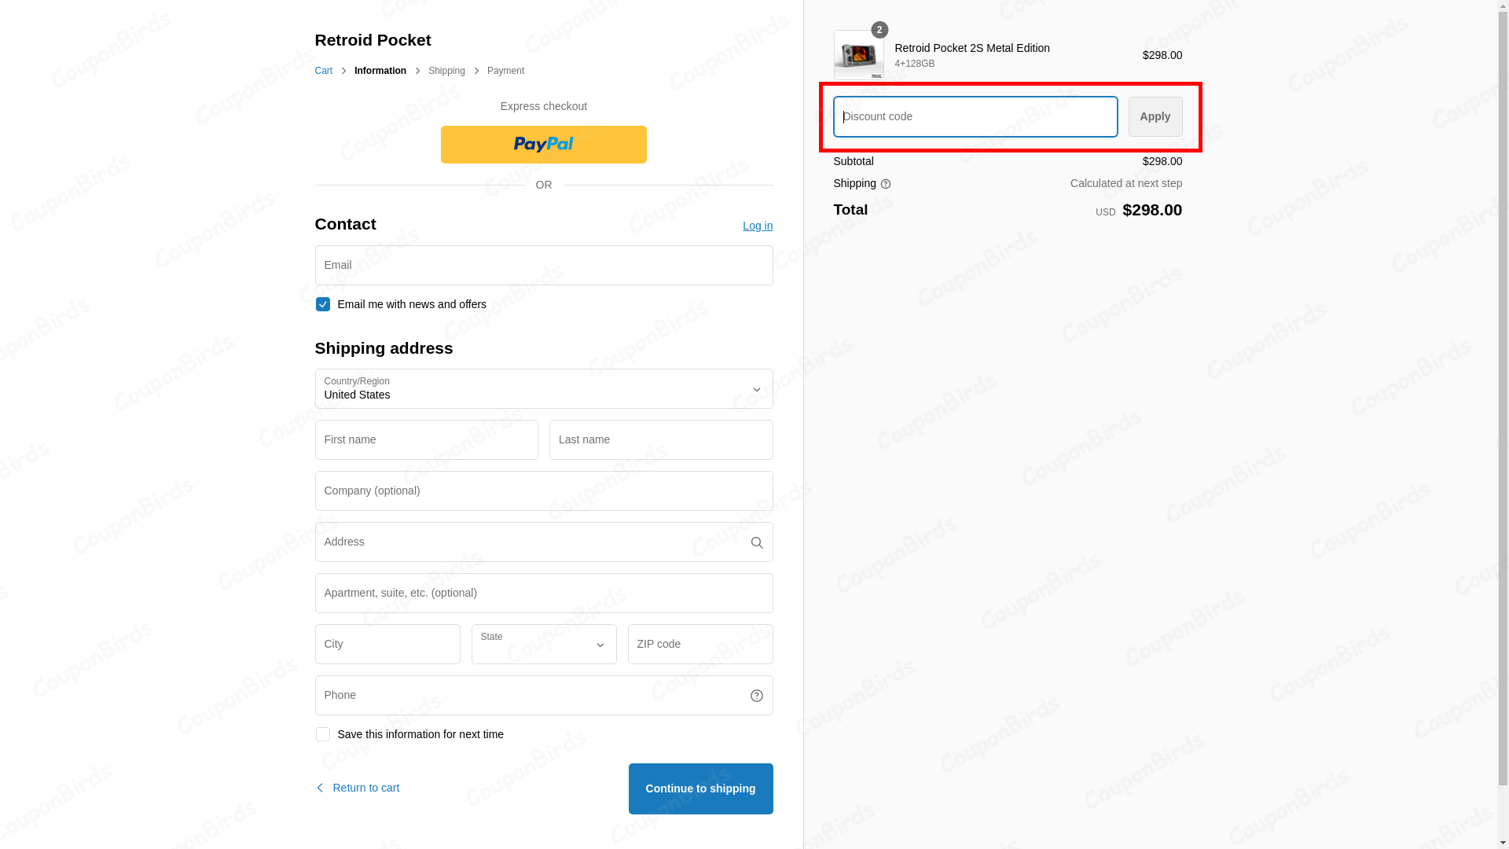
Task: Click the ZIP code field
Action: 699,644
